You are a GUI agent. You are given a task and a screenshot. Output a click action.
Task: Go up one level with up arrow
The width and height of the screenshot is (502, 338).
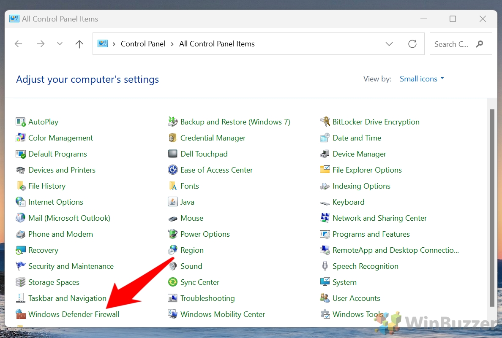[x=79, y=44]
